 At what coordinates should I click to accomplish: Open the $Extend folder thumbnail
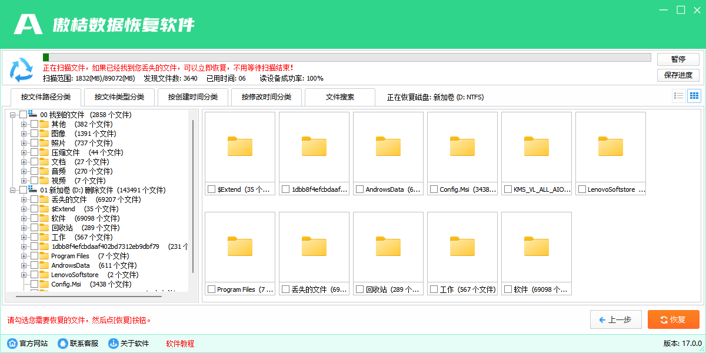239,146
